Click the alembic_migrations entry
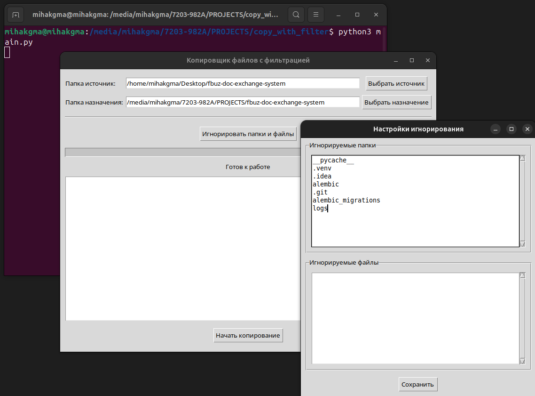The height and width of the screenshot is (396, 535). (x=346, y=200)
